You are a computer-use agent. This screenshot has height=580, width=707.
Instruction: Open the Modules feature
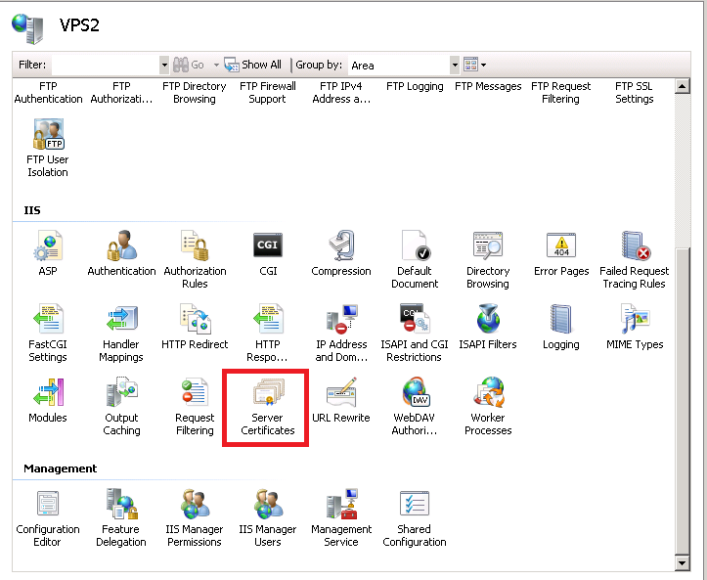coord(48,400)
